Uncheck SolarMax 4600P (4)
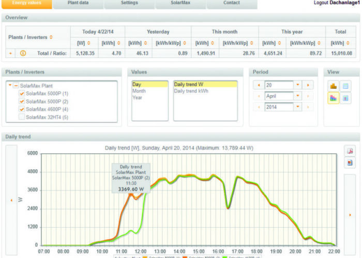This screenshot has width=362, height=258. tap(22, 109)
